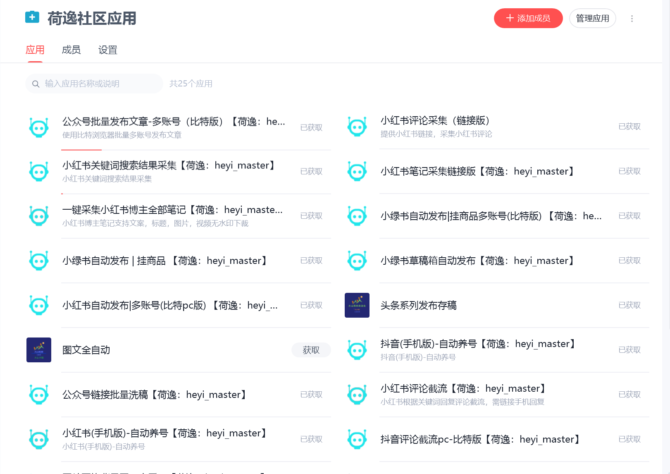Click the 荷逸社区应用 briefcase icon
This screenshot has height=474, width=670.
point(32,17)
